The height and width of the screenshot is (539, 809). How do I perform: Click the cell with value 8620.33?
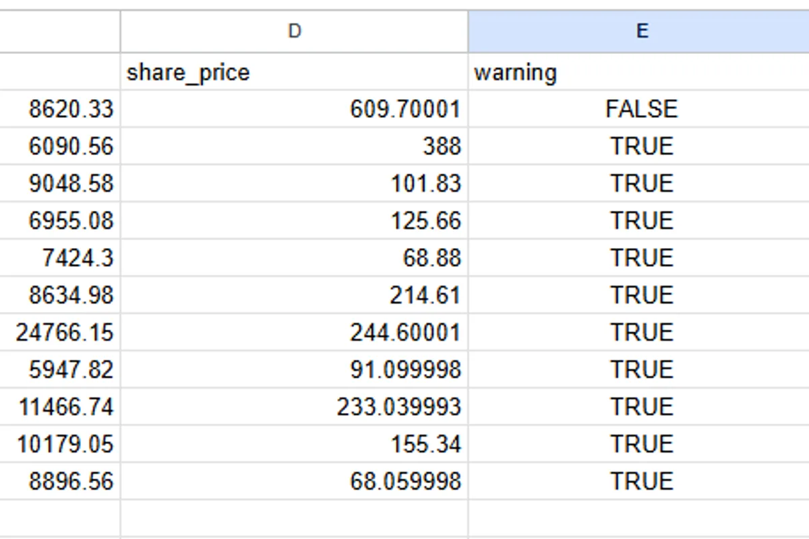click(61, 109)
